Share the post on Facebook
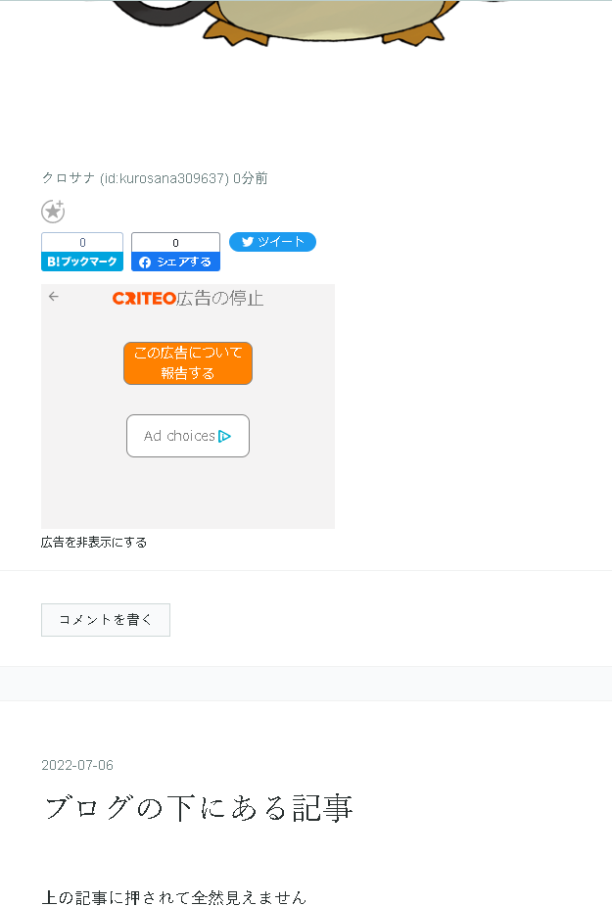 tap(175, 262)
